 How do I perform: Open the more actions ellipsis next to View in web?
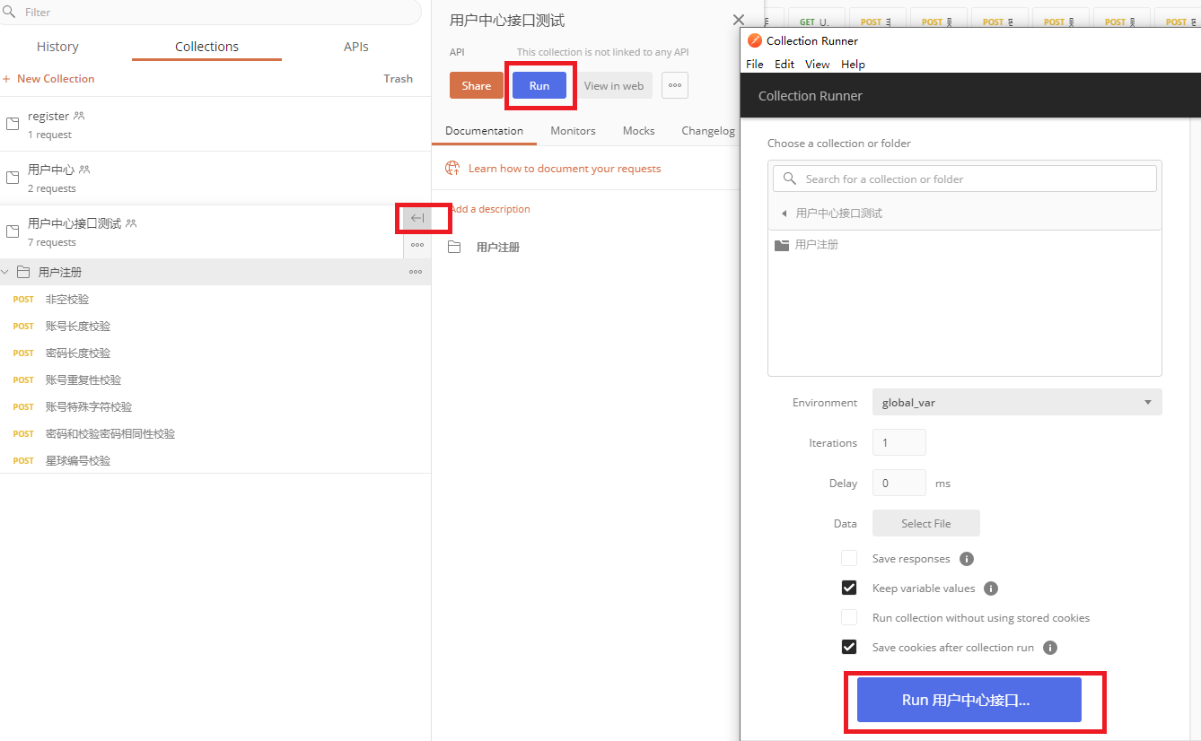coord(675,85)
